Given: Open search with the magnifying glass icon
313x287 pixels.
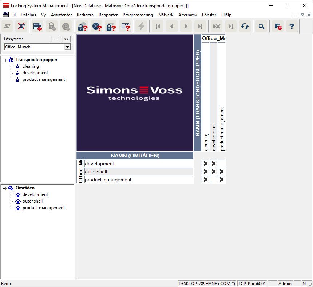Looking at the screenshot, I should click(x=261, y=26).
